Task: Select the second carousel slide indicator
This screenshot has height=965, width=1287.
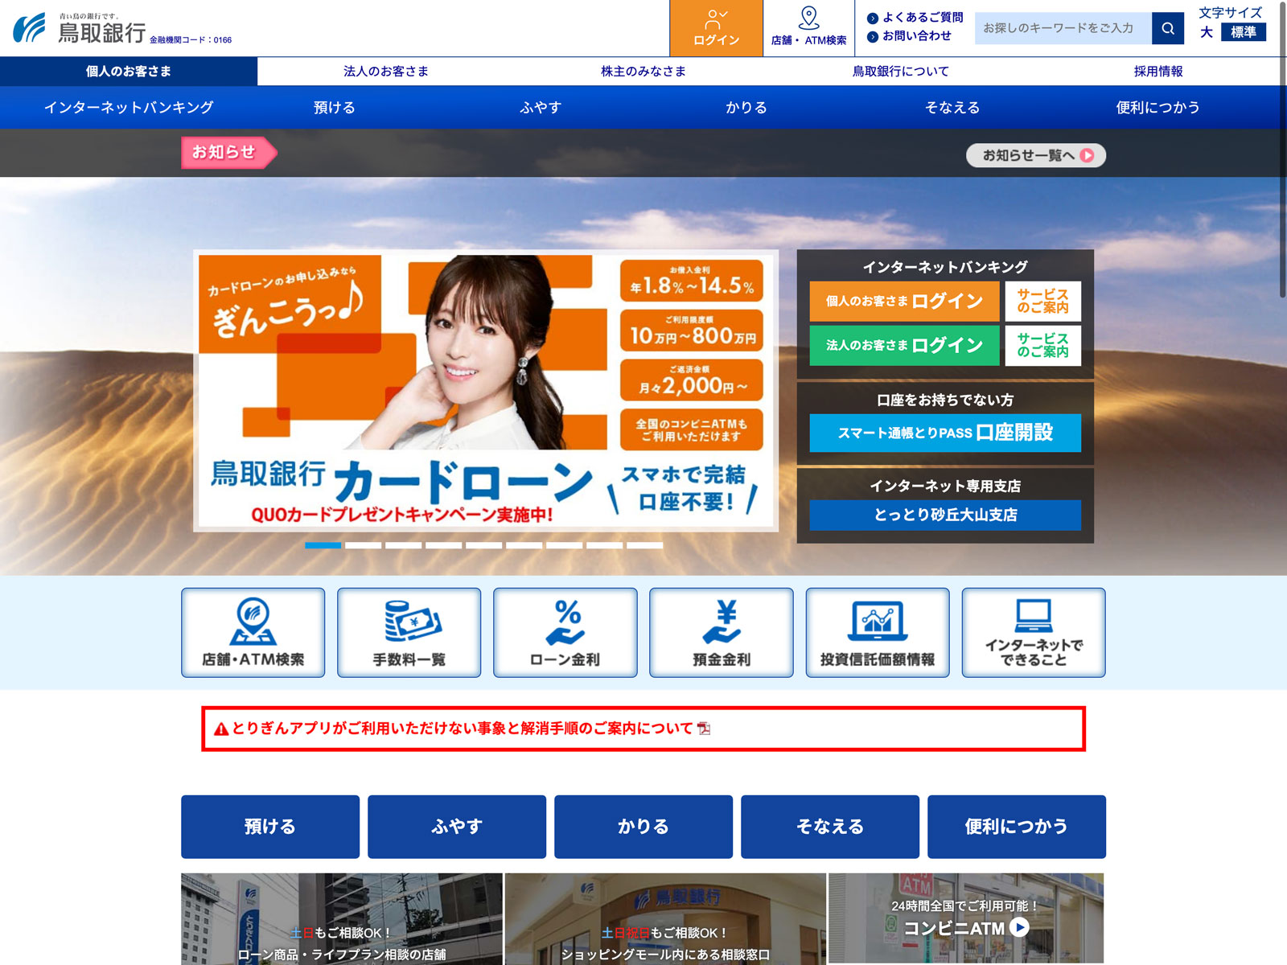Action: [x=363, y=545]
